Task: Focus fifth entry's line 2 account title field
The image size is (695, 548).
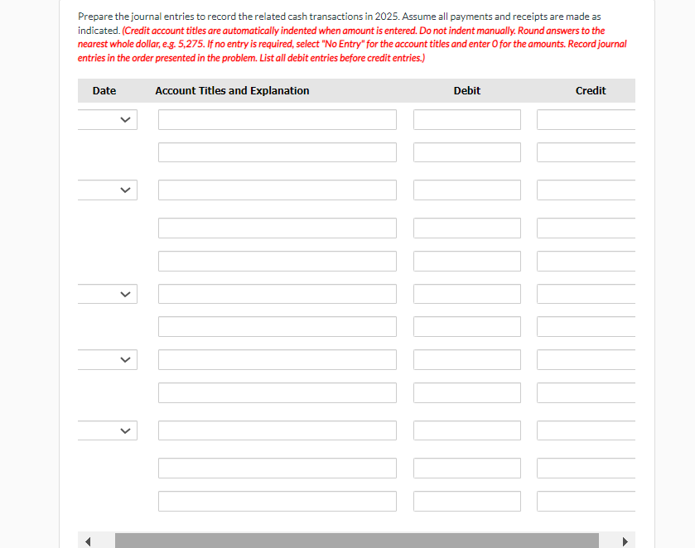Action: tap(278, 469)
